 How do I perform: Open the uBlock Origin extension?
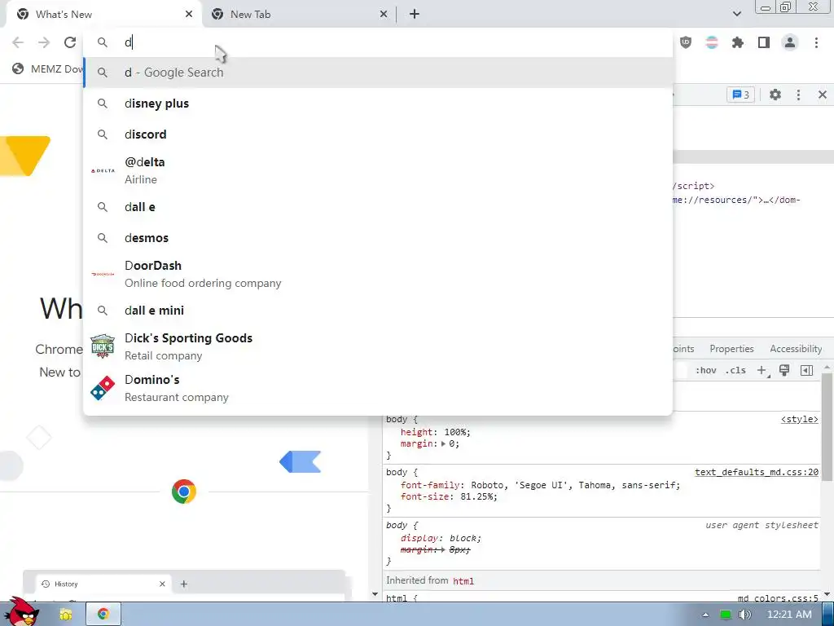[686, 42]
